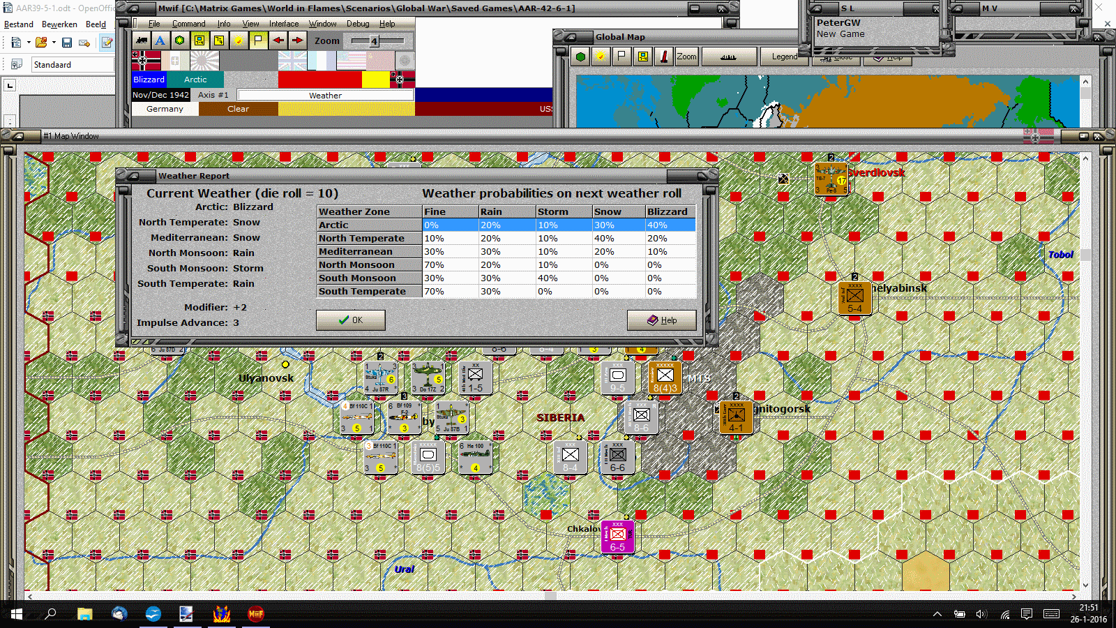Select the magenta 6-5 unit near Chkalov
1116x628 pixels.
pyautogui.click(x=617, y=537)
